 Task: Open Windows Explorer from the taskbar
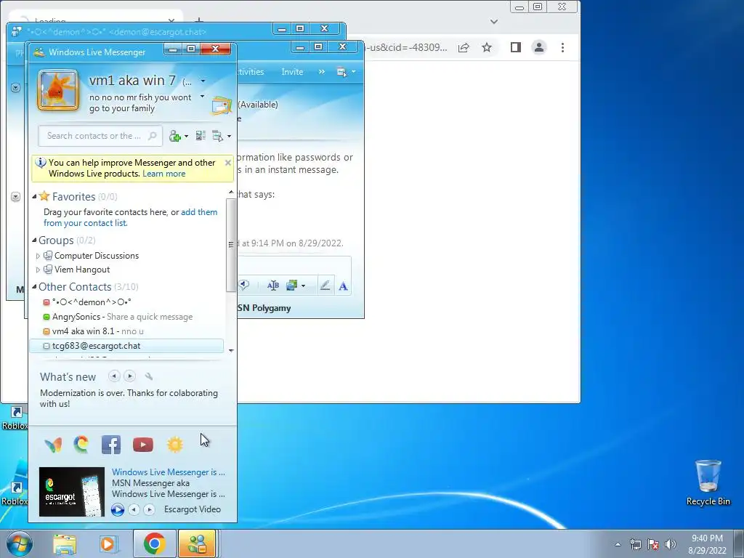65,544
